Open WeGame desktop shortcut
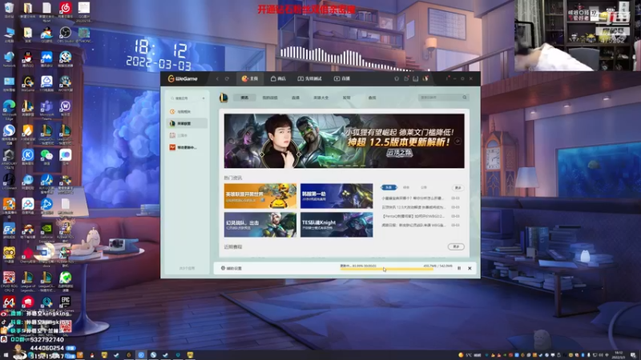The image size is (641, 360). coord(28,84)
